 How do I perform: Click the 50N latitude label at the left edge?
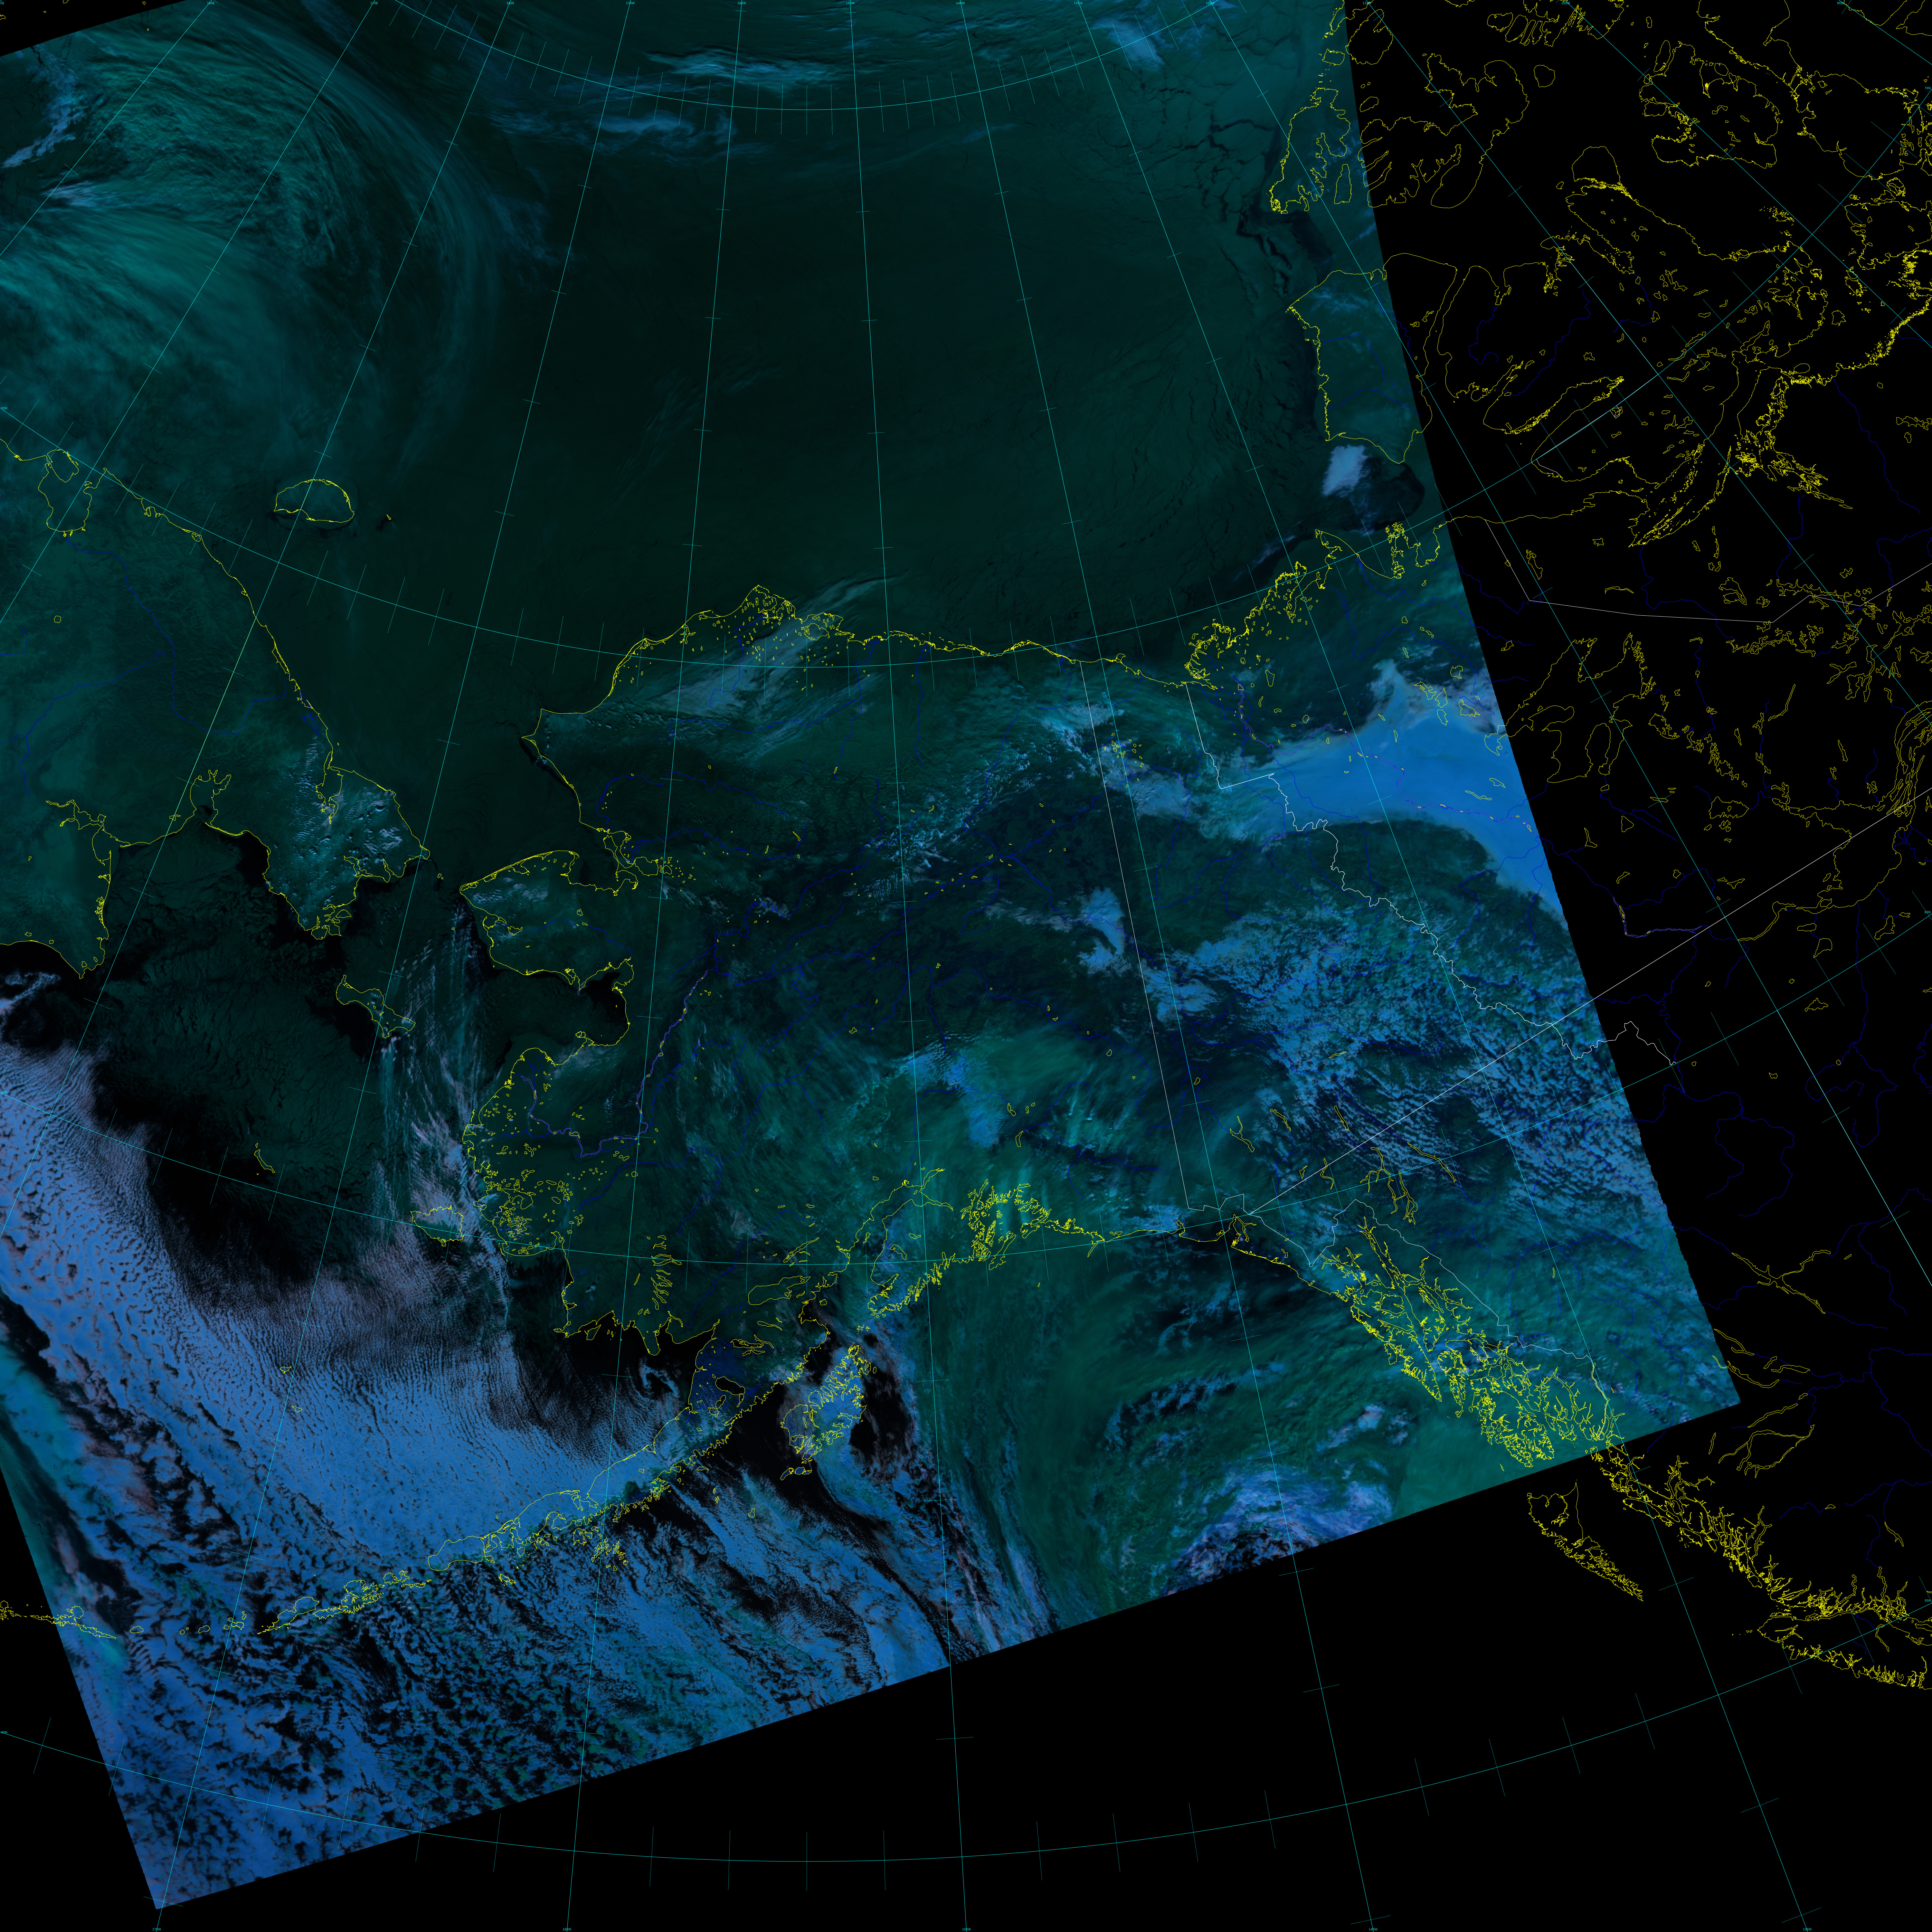[x=4, y=1732]
